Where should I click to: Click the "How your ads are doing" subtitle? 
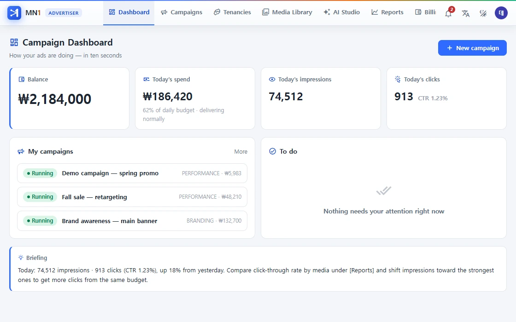click(x=65, y=56)
